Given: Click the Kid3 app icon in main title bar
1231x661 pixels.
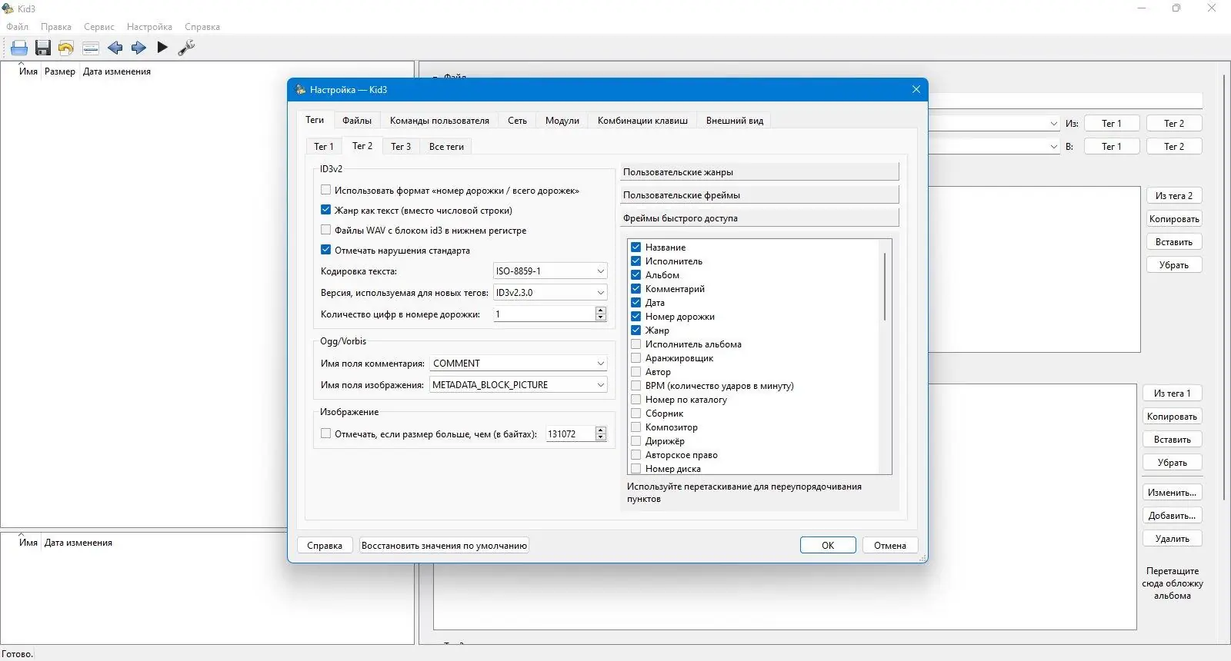Looking at the screenshot, I should pos(8,8).
